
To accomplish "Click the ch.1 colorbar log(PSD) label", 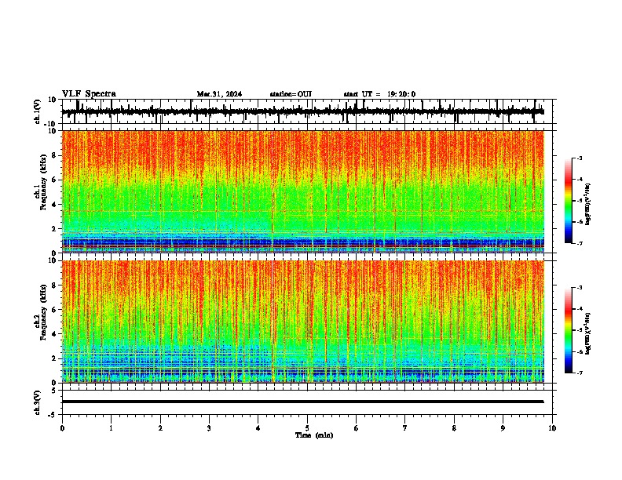I will [587, 204].
